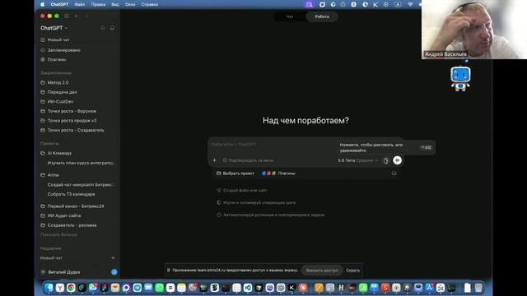This screenshot has height=296, width=527.
Task: Open Плагины next to colored app icons
Action: [278, 173]
